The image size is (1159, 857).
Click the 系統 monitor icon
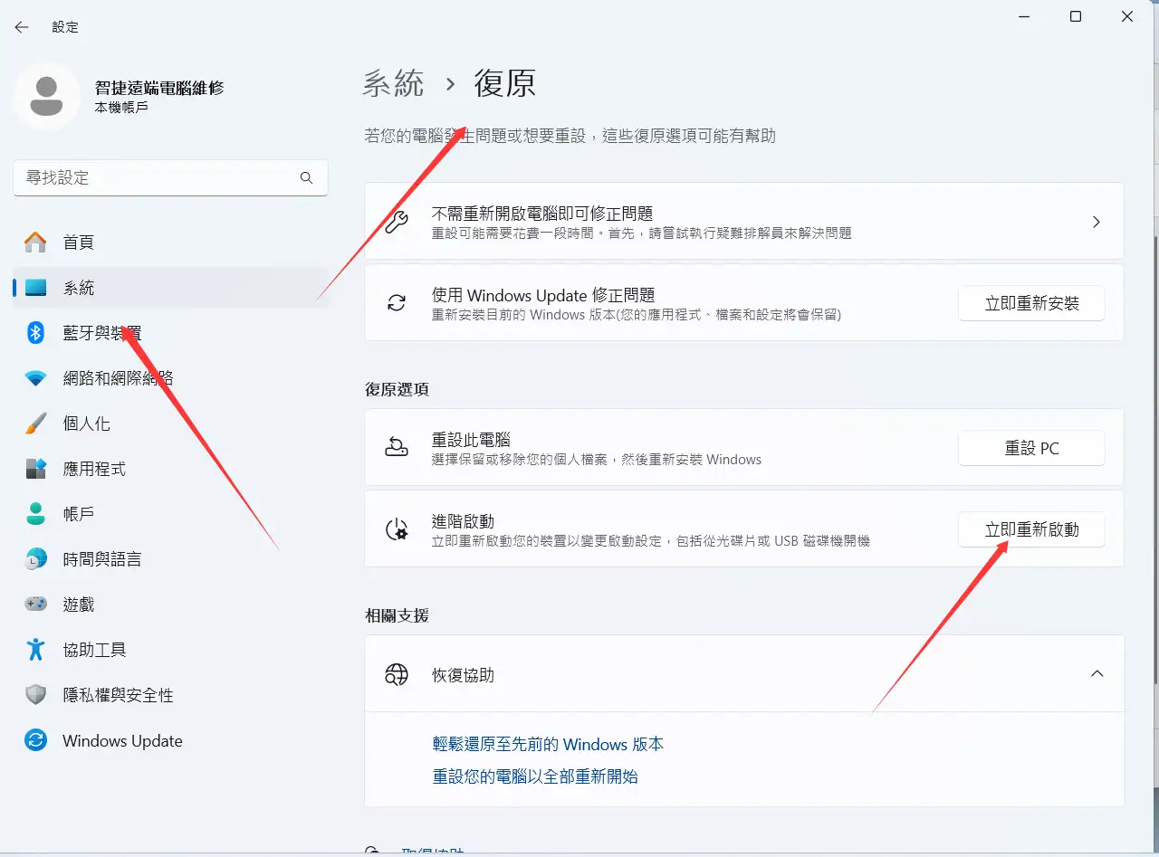35,288
